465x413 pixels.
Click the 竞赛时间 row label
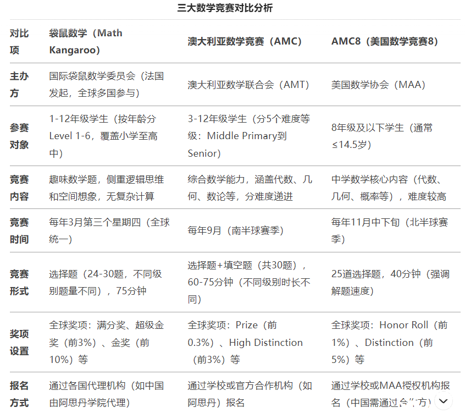pyautogui.click(x=19, y=231)
